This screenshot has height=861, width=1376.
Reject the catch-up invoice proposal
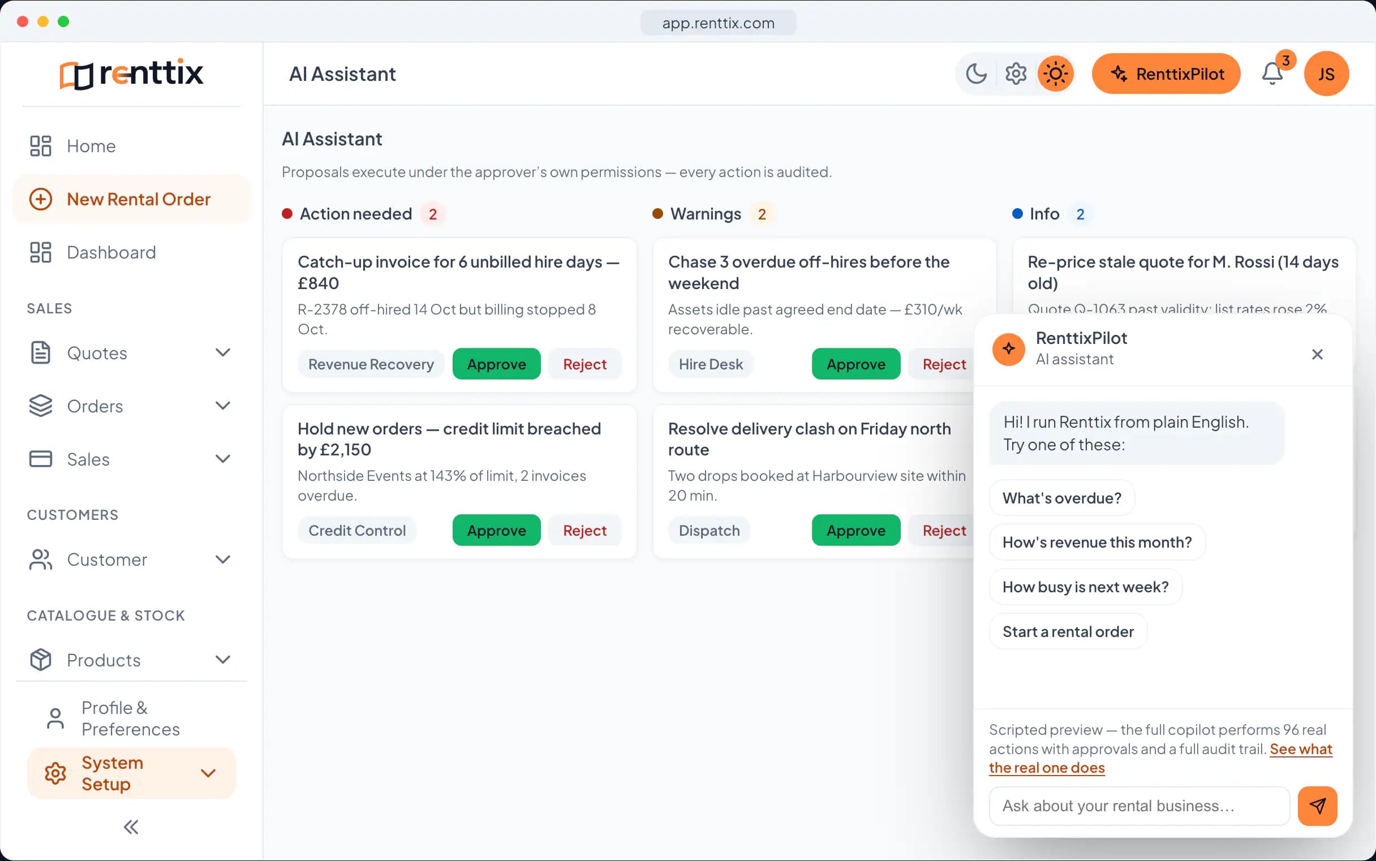(584, 364)
